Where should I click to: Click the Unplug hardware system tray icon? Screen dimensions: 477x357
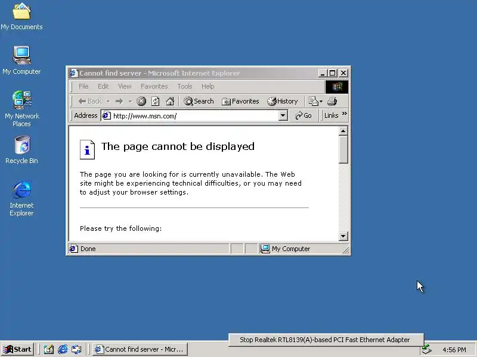pos(427,349)
